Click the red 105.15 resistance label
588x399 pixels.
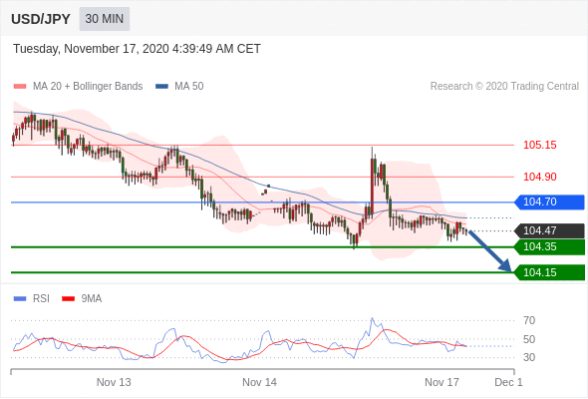(x=540, y=145)
